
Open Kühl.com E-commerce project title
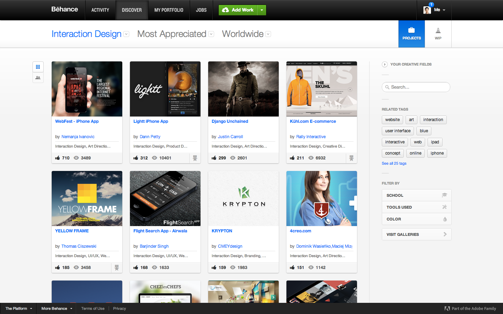click(x=313, y=121)
